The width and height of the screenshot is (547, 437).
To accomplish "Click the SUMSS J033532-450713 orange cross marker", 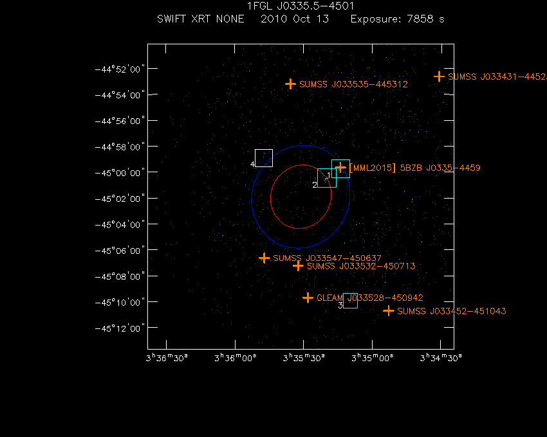I will tap(298, 266).
